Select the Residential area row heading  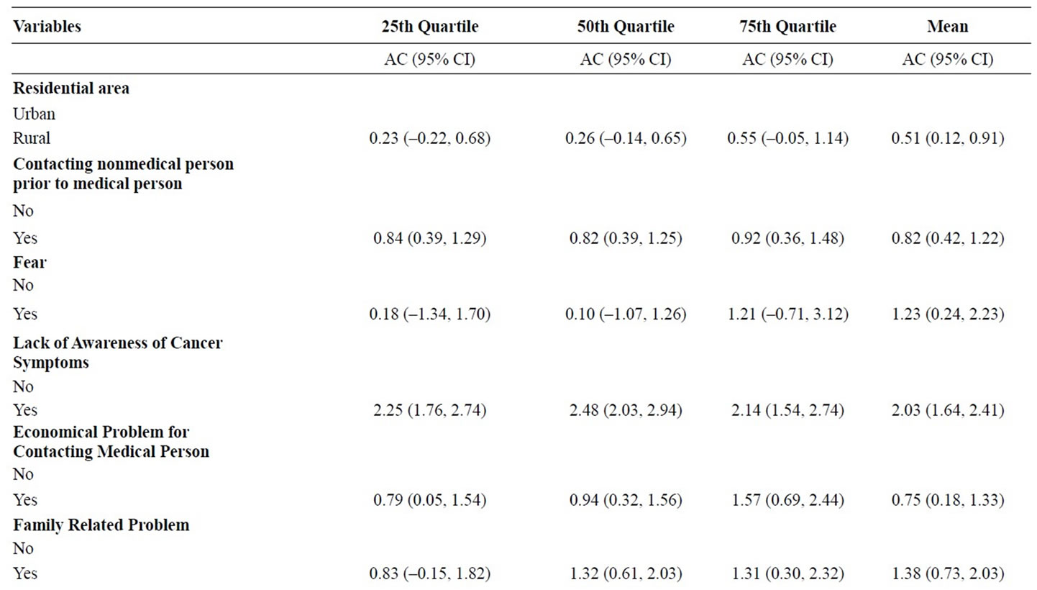click(x=71, y=90)
